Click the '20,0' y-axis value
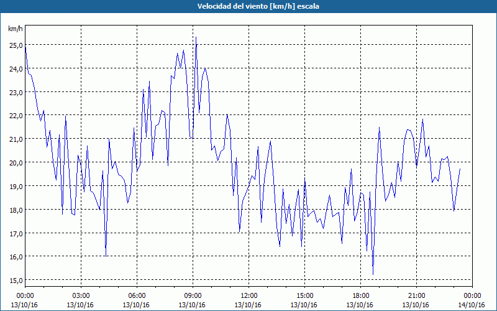Viewport: 497px width, 311px height. (x=16, y=163)
